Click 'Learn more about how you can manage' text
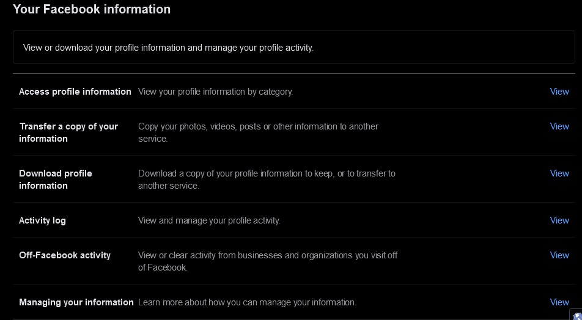This screenshot has height=320, width=582. 247,302
